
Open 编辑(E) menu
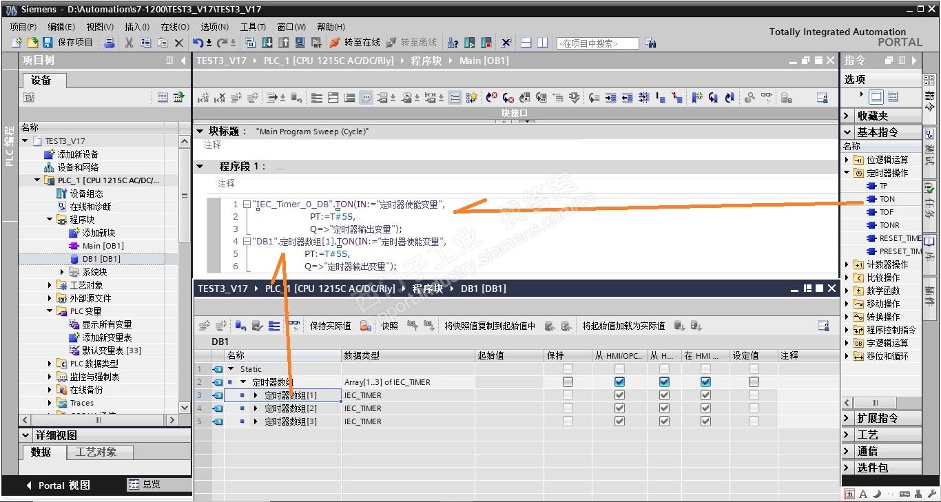point(61,27)
